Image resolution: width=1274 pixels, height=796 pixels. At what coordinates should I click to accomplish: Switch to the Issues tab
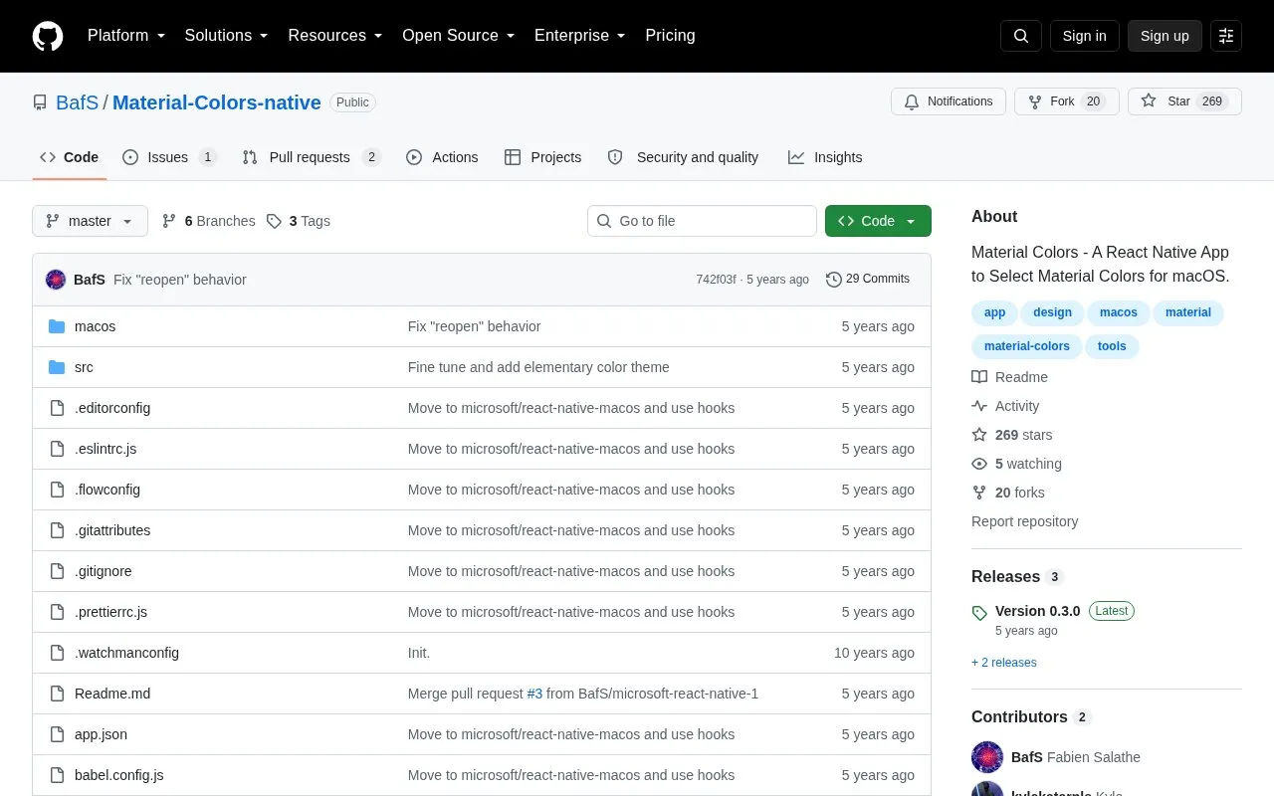click(x=169, y=157)
